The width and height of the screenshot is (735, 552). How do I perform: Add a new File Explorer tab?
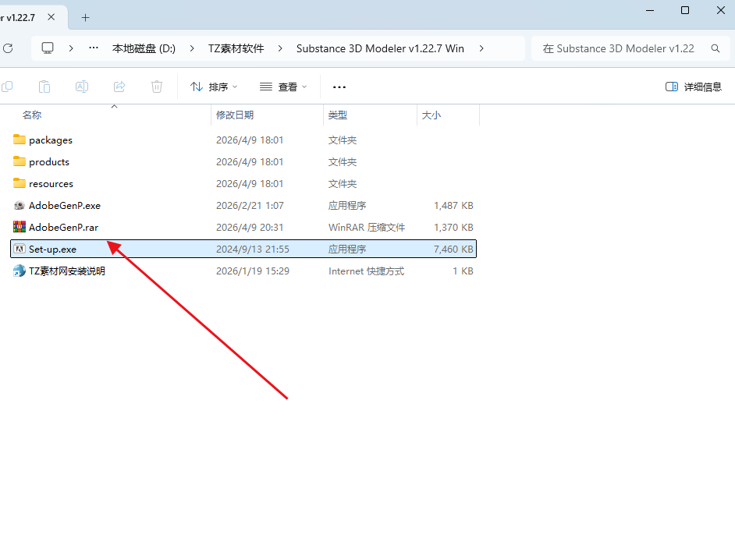coord(85,18)
